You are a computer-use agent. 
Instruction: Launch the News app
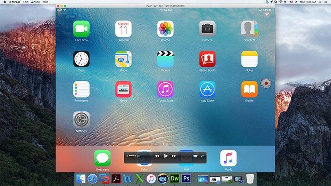pos(123,89)
